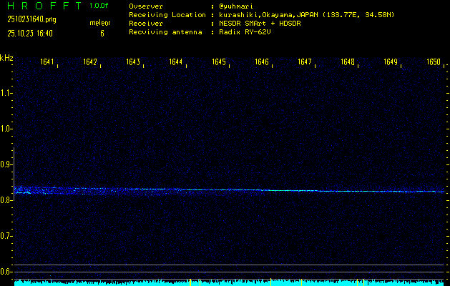Screen dimensions: 450x286
Task: Click the kHz axis unit label
Action: [6, 58]
